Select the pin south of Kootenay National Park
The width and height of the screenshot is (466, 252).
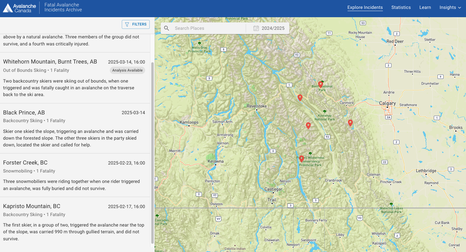308,126
